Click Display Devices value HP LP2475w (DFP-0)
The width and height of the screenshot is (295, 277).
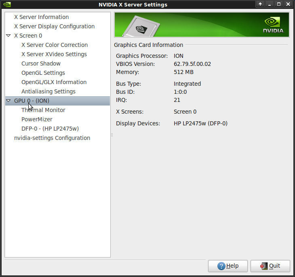[x=200, y=123]
